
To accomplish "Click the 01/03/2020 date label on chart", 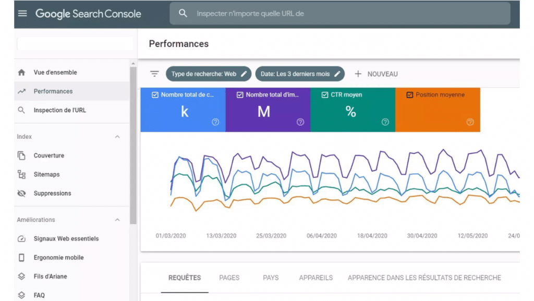I will coord(171,236).
